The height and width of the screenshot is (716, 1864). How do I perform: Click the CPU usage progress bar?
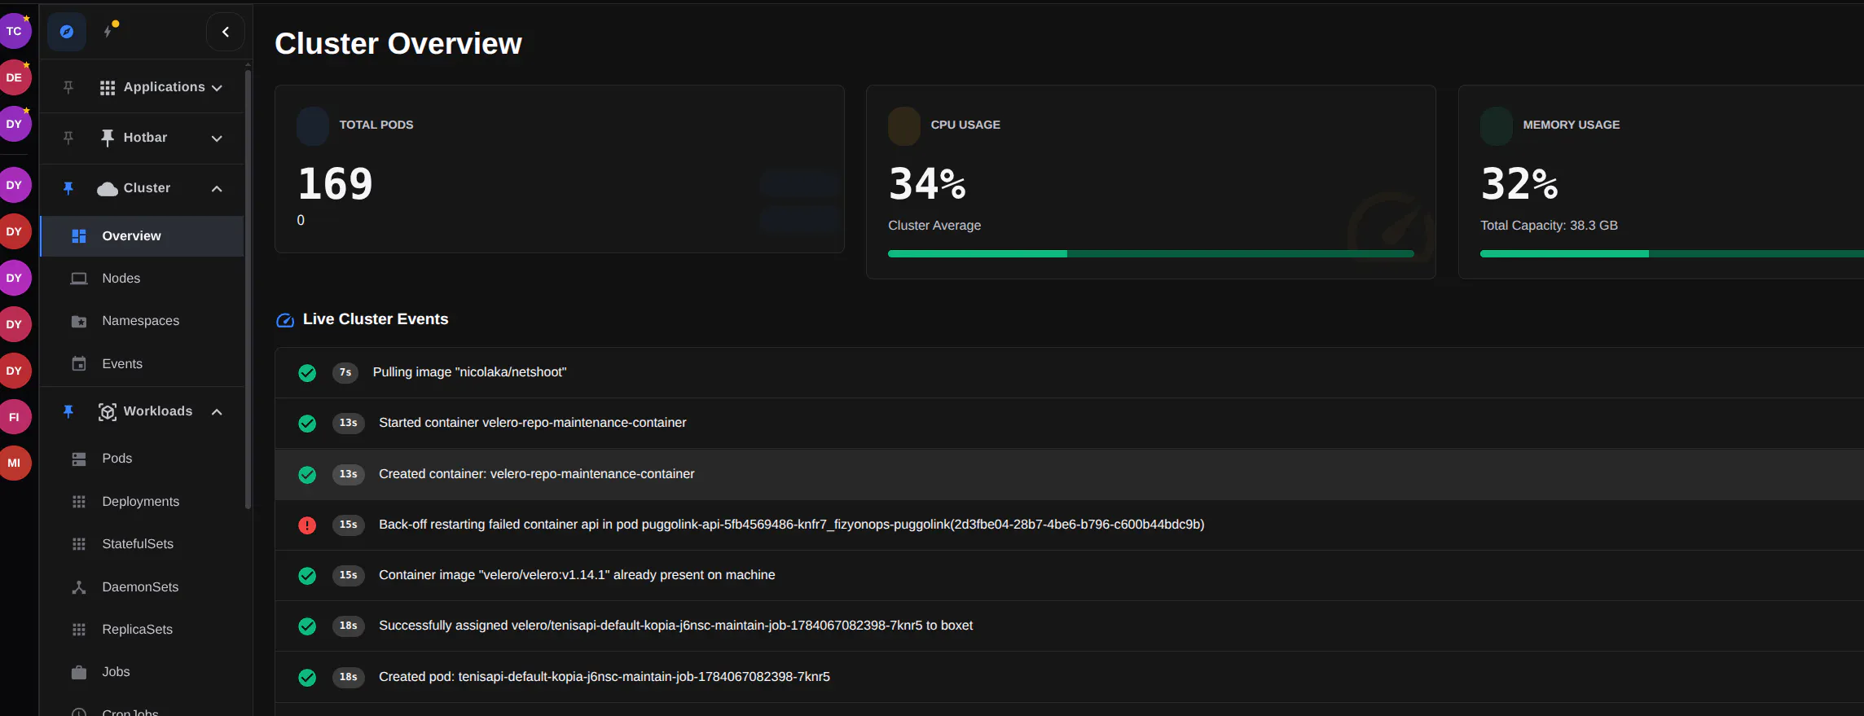[x=1150, y=254]
